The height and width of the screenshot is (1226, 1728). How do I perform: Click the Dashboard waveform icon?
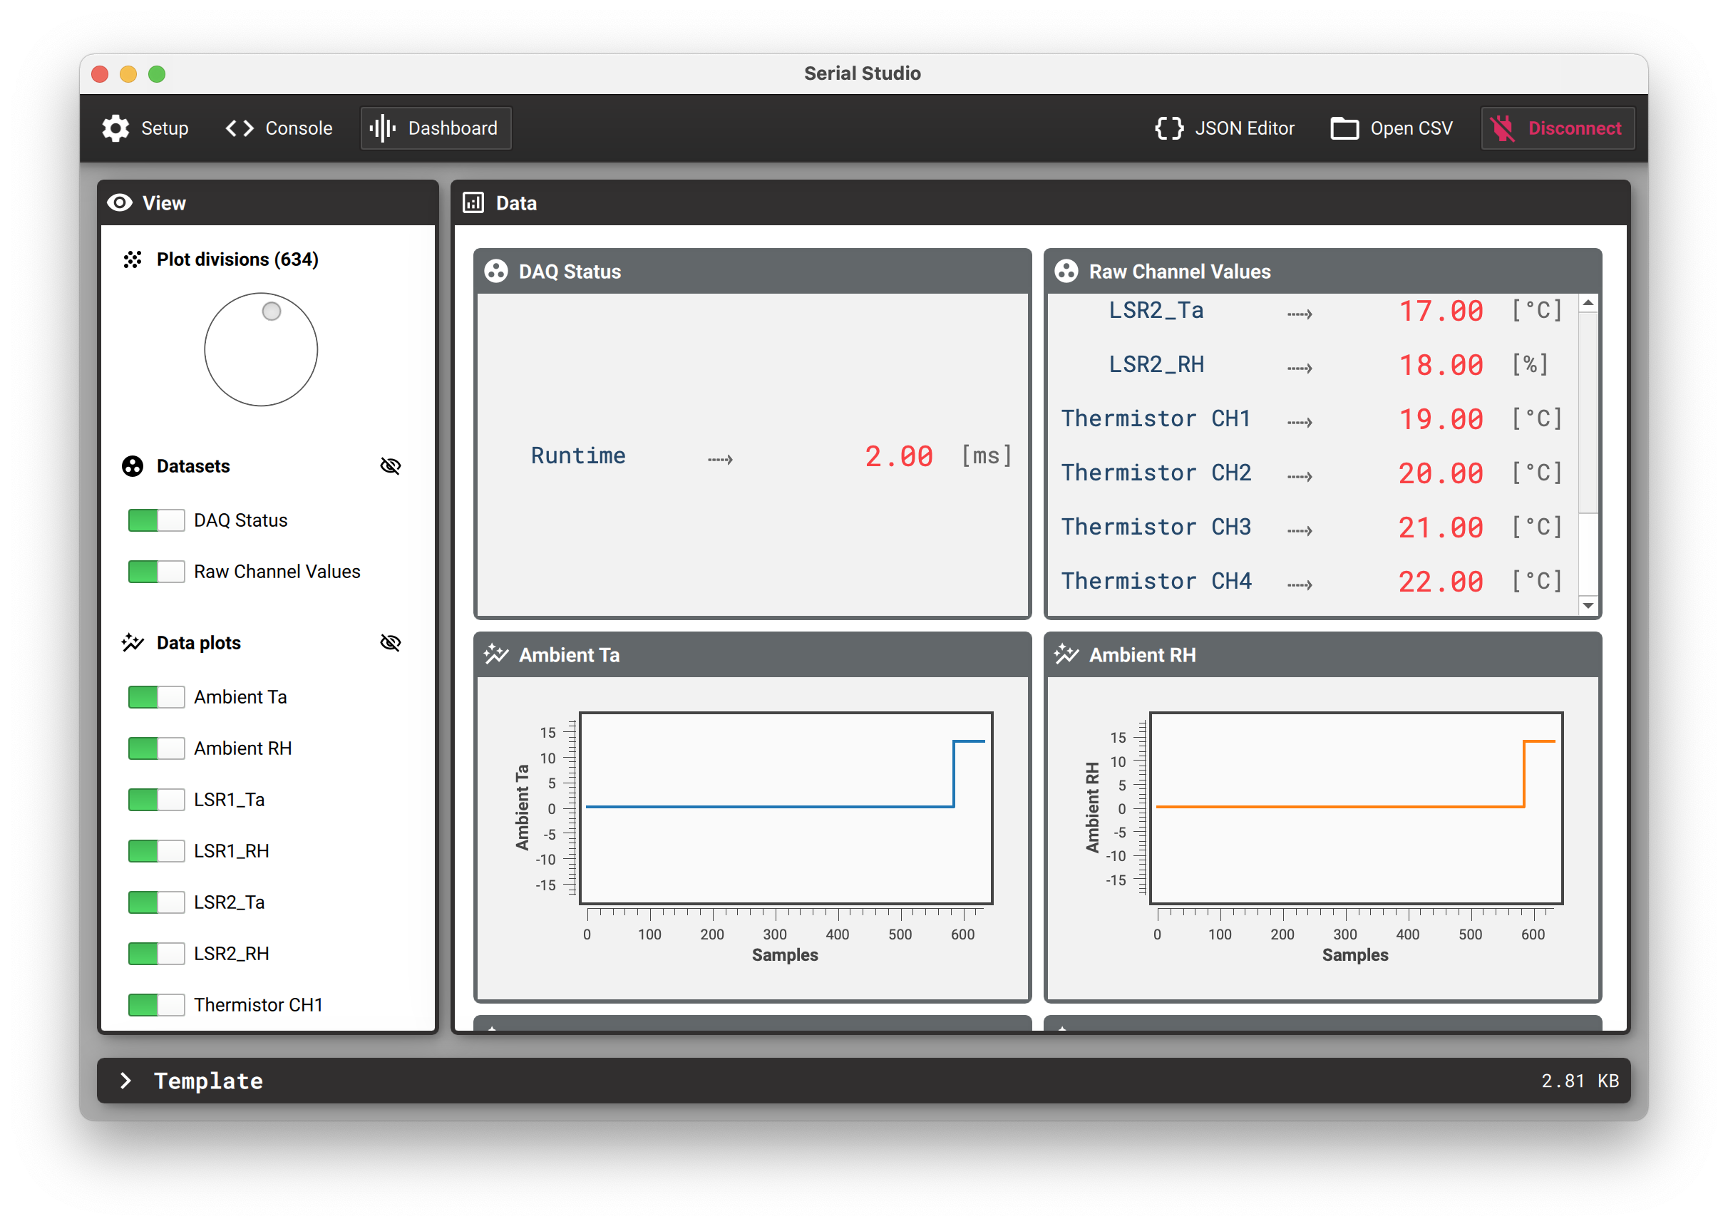[383, 128]
